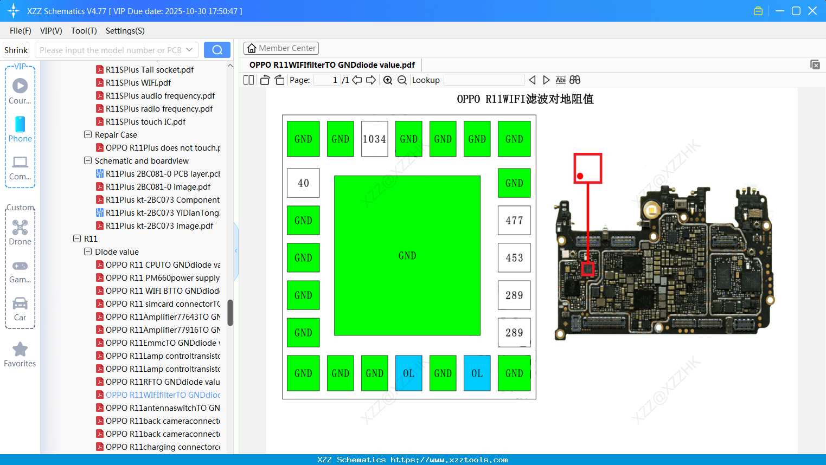The height and width of the screenshot is (465, 826).
Task: Select the OPPO R11WIFIfilterTO GNDdiode value.pdf tab
Action: [x=332, y=65]
